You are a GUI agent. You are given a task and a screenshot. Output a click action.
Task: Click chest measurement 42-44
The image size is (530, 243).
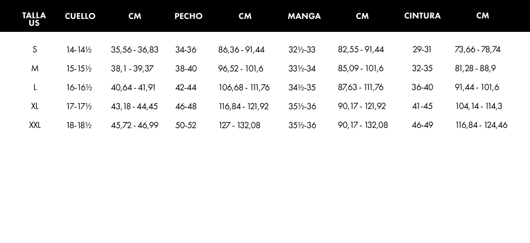[x=186, y=87]
